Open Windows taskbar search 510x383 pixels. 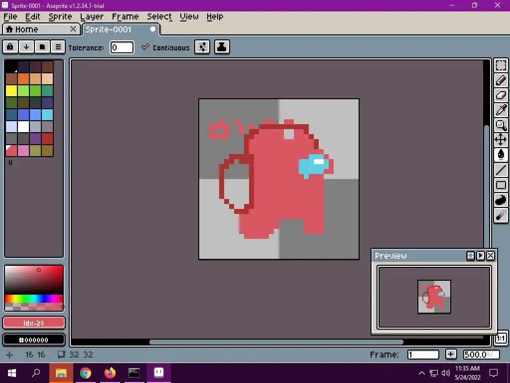(x=36, y=373)
